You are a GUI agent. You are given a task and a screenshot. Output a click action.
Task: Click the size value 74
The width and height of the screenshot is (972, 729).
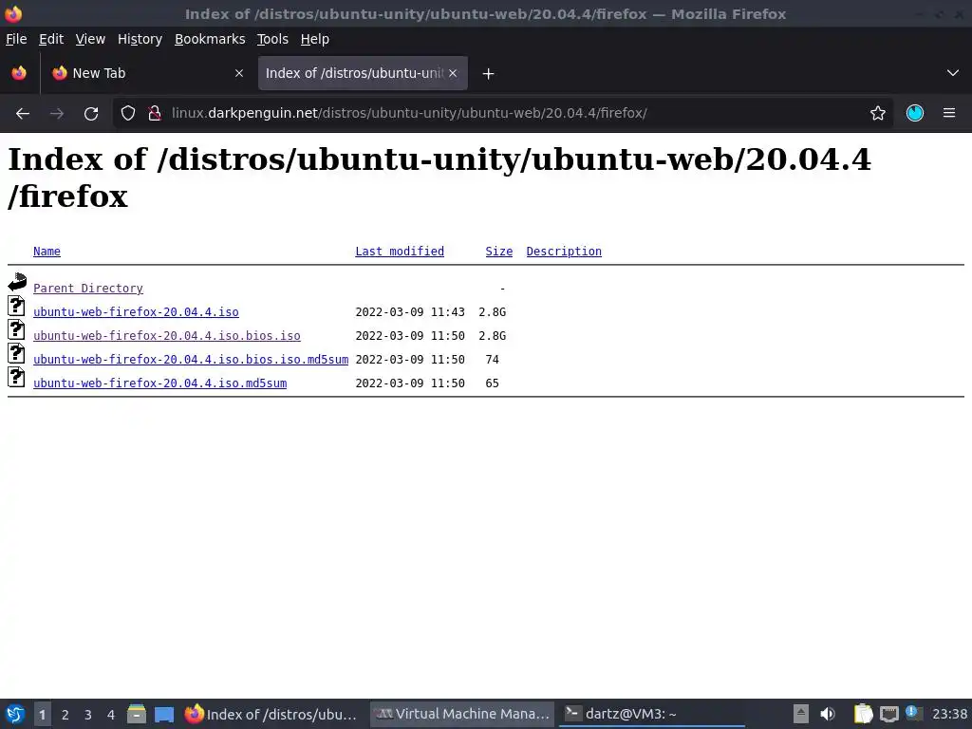pyautogui.click(x=493, y=360)
